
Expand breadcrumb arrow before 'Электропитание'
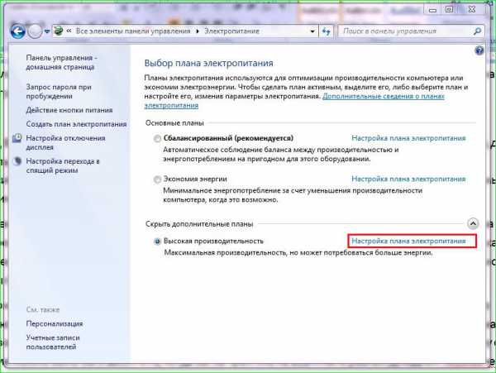tap(198, 31)
